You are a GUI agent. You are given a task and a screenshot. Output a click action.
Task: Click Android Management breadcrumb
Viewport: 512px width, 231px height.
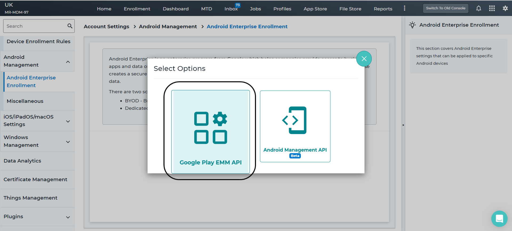click(x=168, y=26)
